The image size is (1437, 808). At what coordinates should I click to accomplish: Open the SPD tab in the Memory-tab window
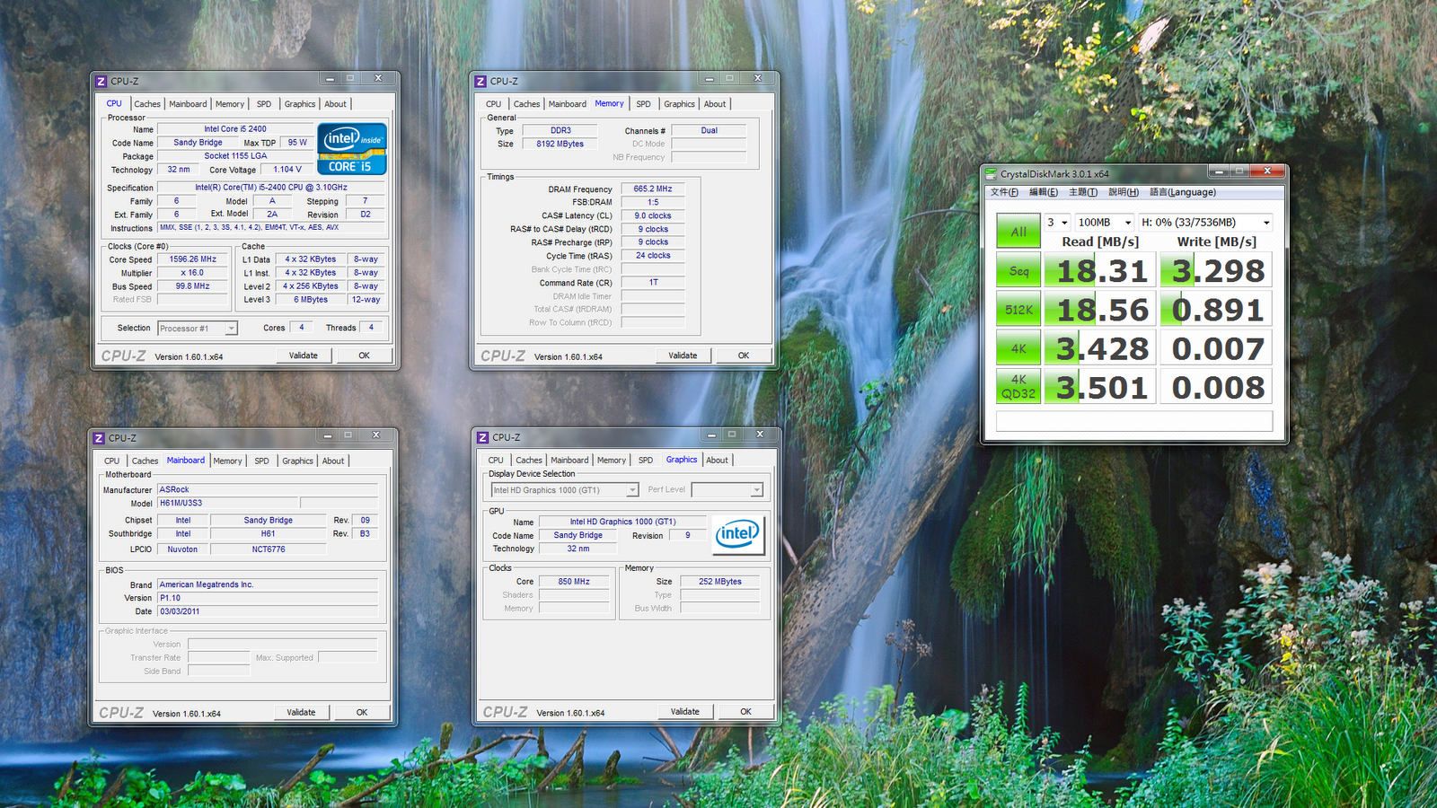tap(644, 104)
